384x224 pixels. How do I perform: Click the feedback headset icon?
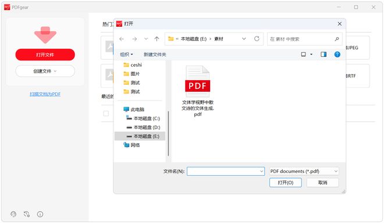point(13,214)
